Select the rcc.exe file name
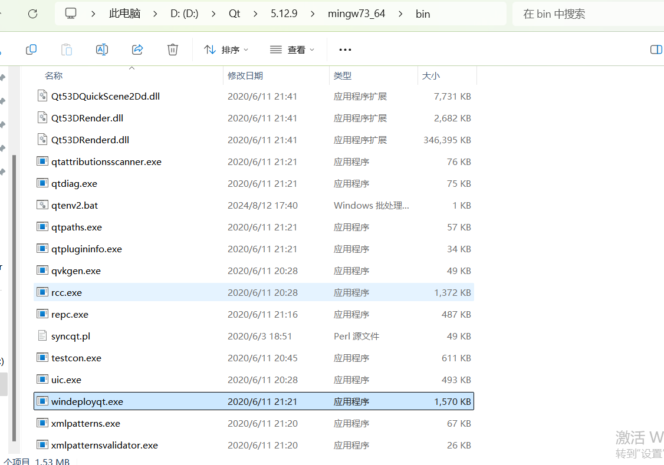 click(67, 292)
